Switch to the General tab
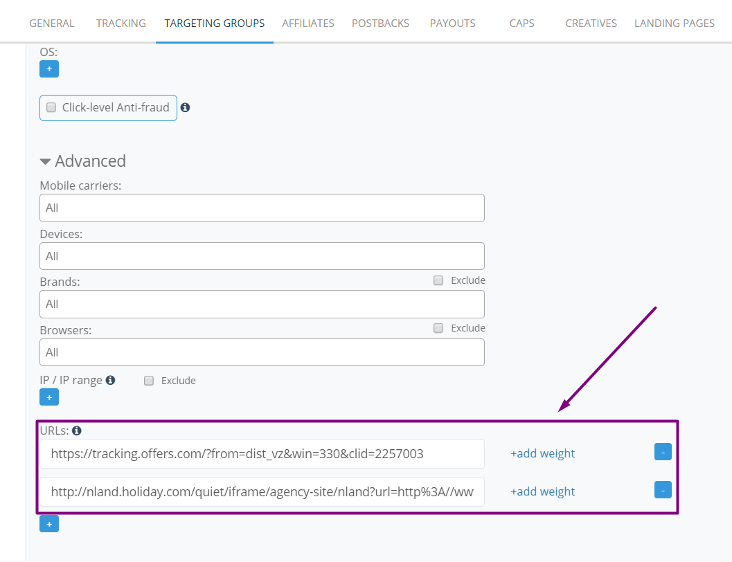This screenshot has width=732, height=562. point(52,24)
